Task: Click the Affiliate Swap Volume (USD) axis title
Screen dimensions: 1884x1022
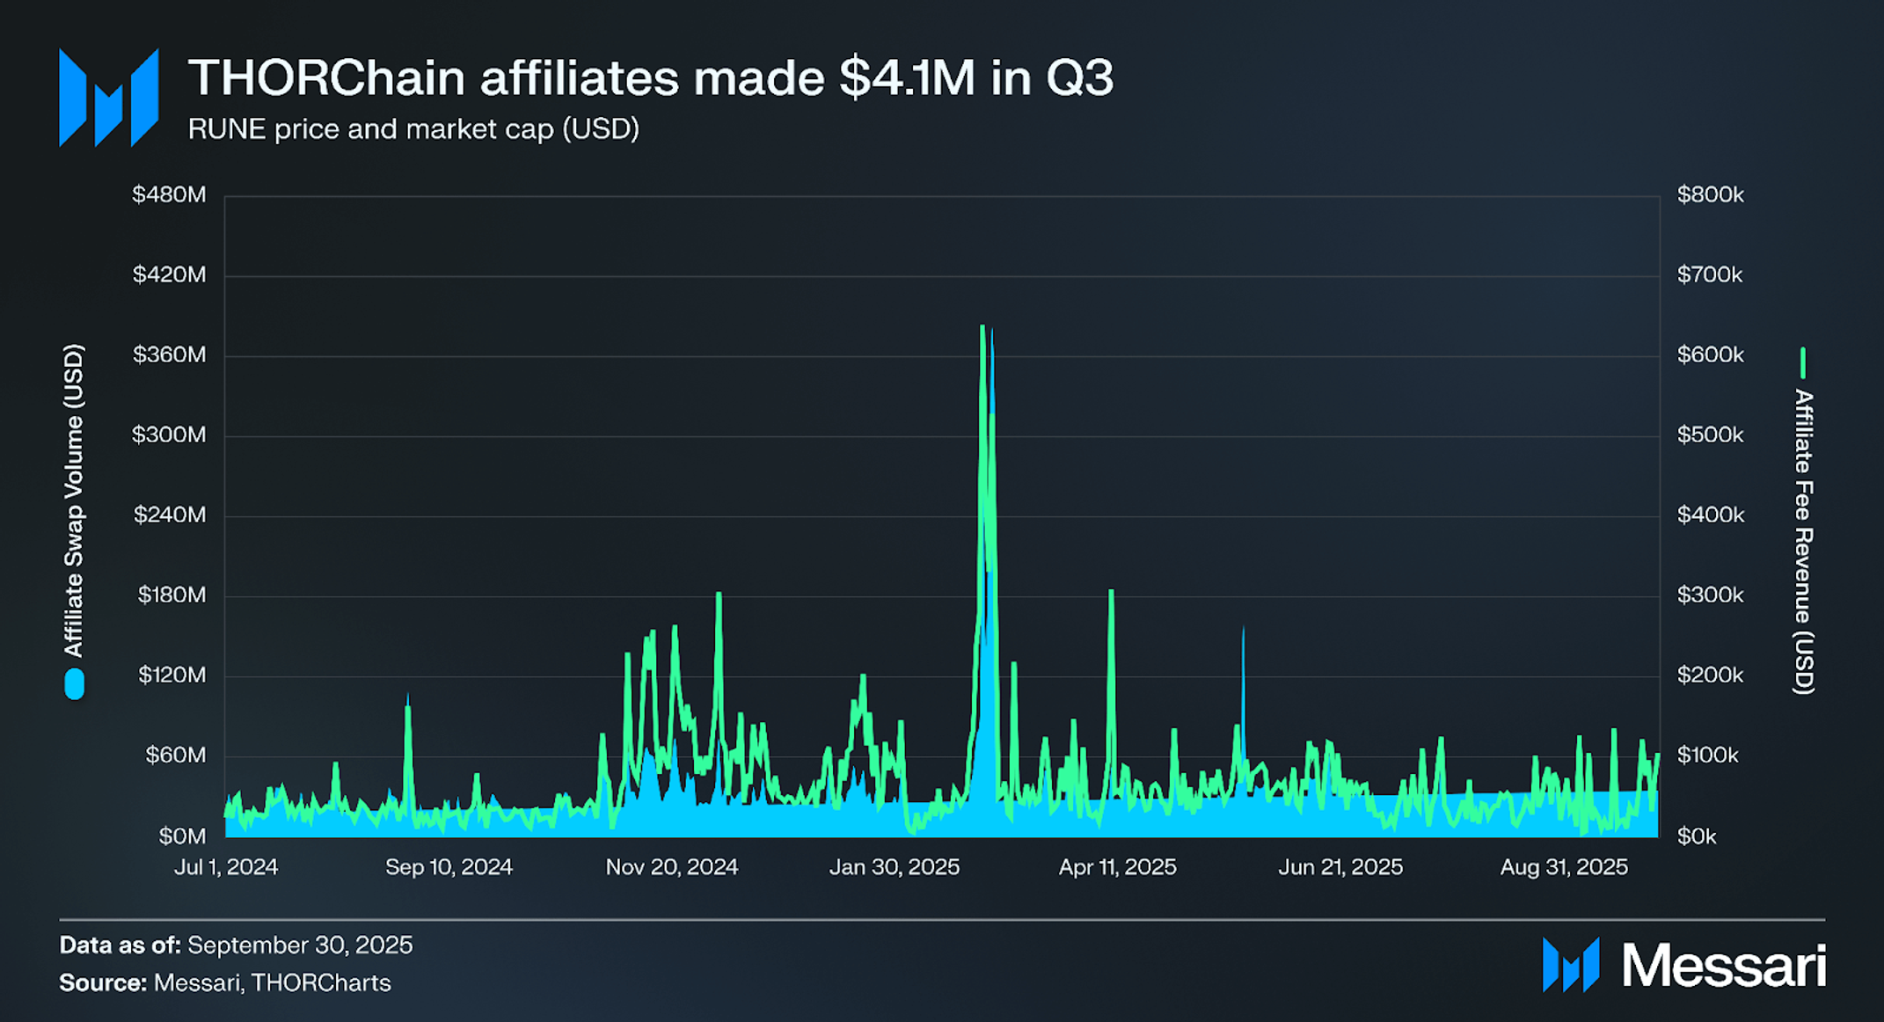Action: tap(74, 500)
